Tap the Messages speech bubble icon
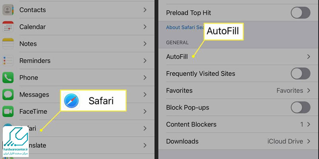This screenshot has width=319, height=159. [8, 95]
